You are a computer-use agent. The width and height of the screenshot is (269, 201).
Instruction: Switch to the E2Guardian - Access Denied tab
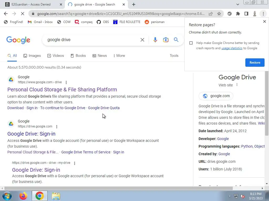(31, 4)
